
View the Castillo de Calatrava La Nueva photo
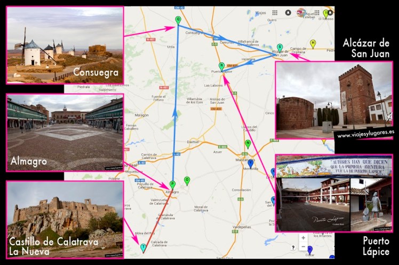[65, 217]
